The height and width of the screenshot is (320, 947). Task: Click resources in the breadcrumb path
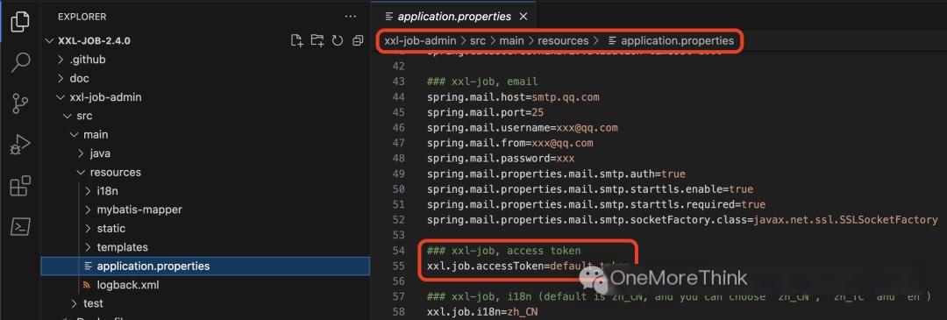click(563, 41)
